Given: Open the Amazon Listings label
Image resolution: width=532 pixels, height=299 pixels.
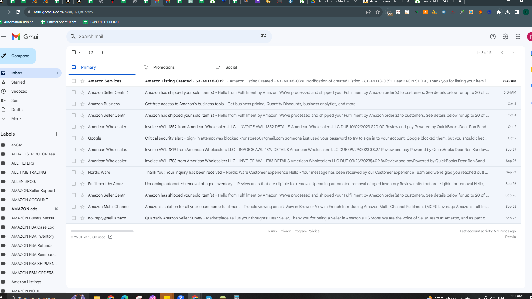Looking at the screenshot, I should pos(26,282).
